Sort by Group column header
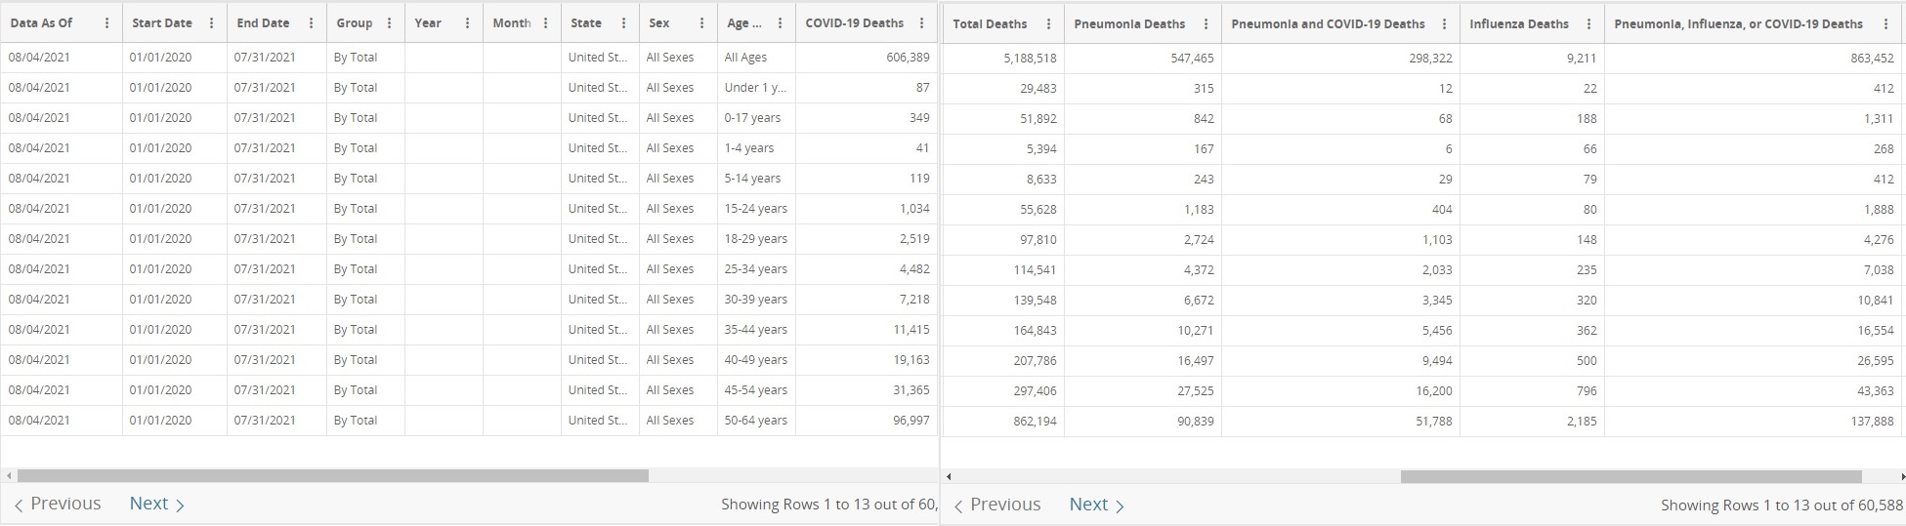This screenshot has width=1906, height=526. click(354, 23)
